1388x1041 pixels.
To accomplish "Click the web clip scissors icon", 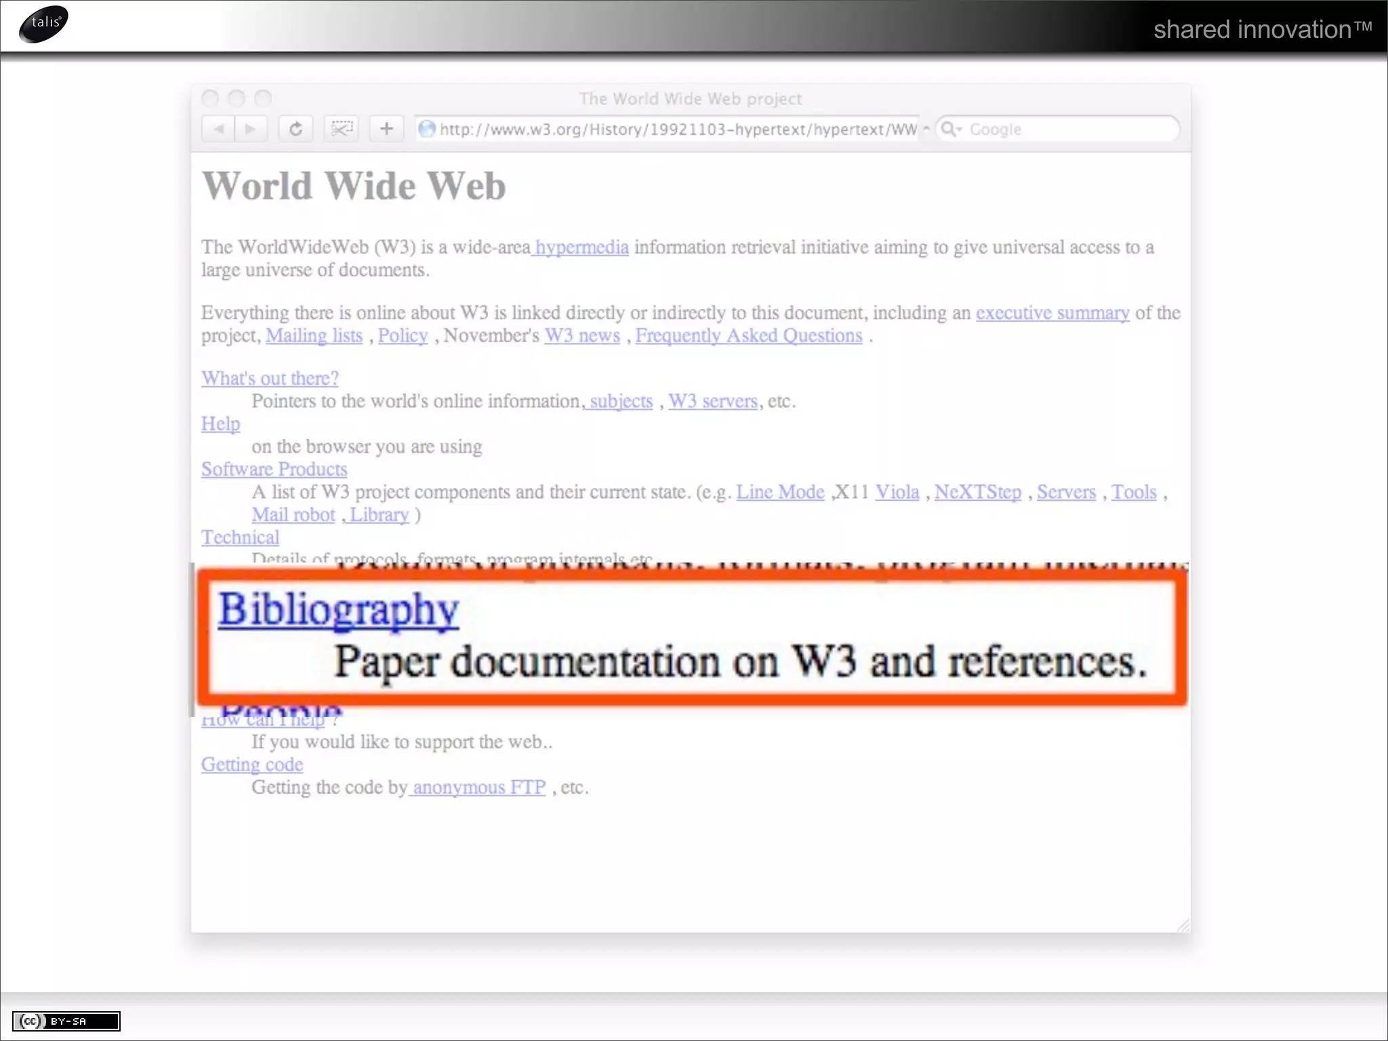I will [342, 129].
